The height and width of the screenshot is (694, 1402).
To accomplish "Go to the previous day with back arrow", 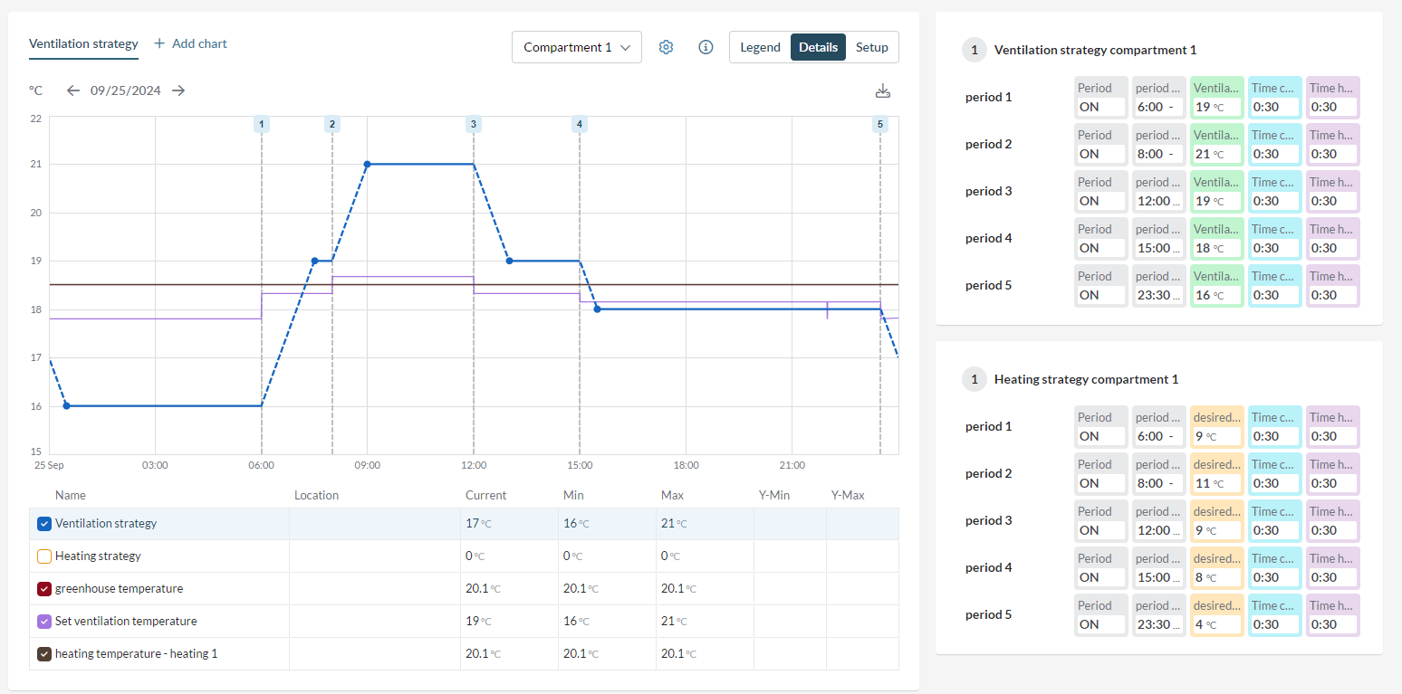I will 73,90.
